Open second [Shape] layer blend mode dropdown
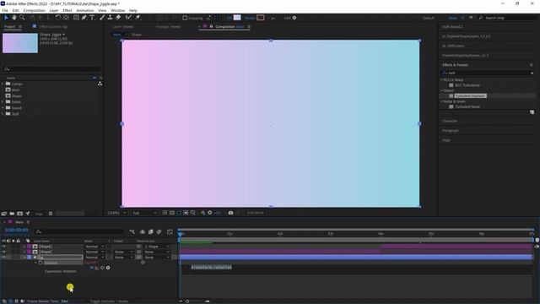This screenshot has width=540, height=304. tap(94, 252)
